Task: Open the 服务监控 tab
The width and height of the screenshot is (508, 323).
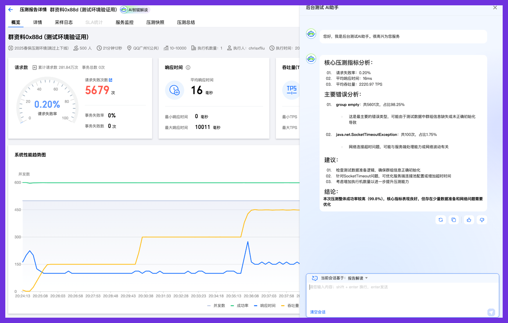Action: click(x=125, y=22)
